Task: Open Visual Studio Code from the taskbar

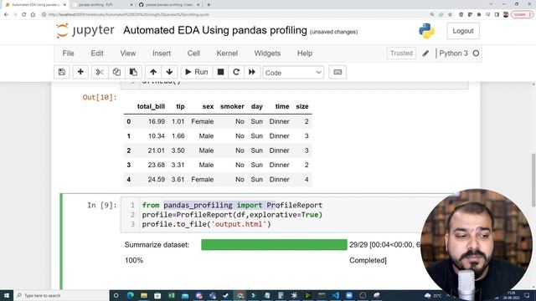Action: pyautogui.click(x=335, y=295)
